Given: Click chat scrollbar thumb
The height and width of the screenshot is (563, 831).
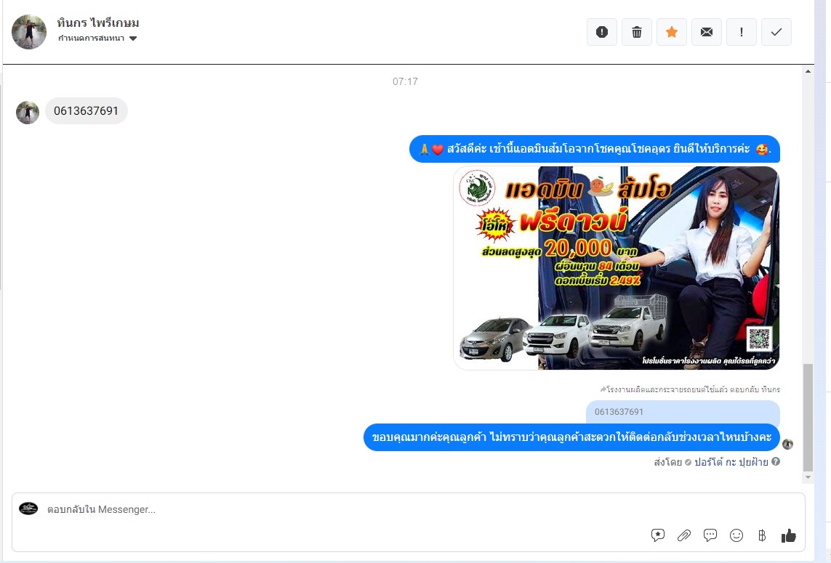Looking at the screenshot, I should tap(808, 418).
